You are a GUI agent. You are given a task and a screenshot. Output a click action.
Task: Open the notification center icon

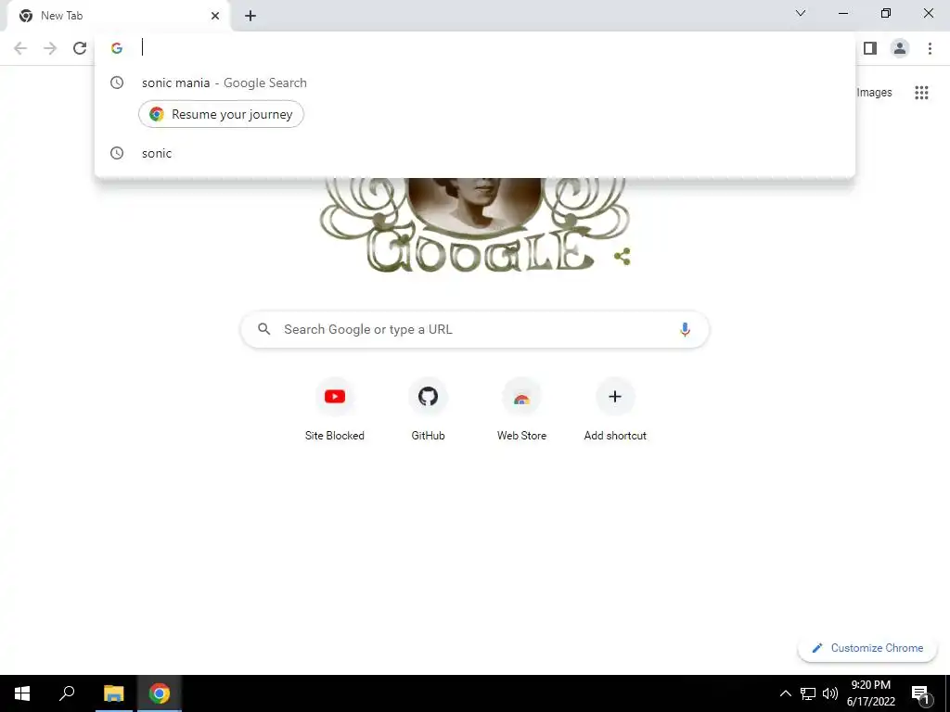click(x=920, y=693)
